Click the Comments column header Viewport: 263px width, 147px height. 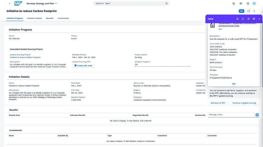212,135
